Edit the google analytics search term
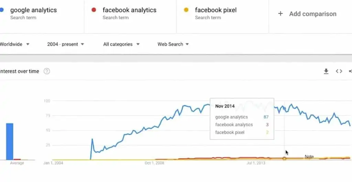Image resolution: width=352 pixels, height=182 pixels. pos(33,10)
